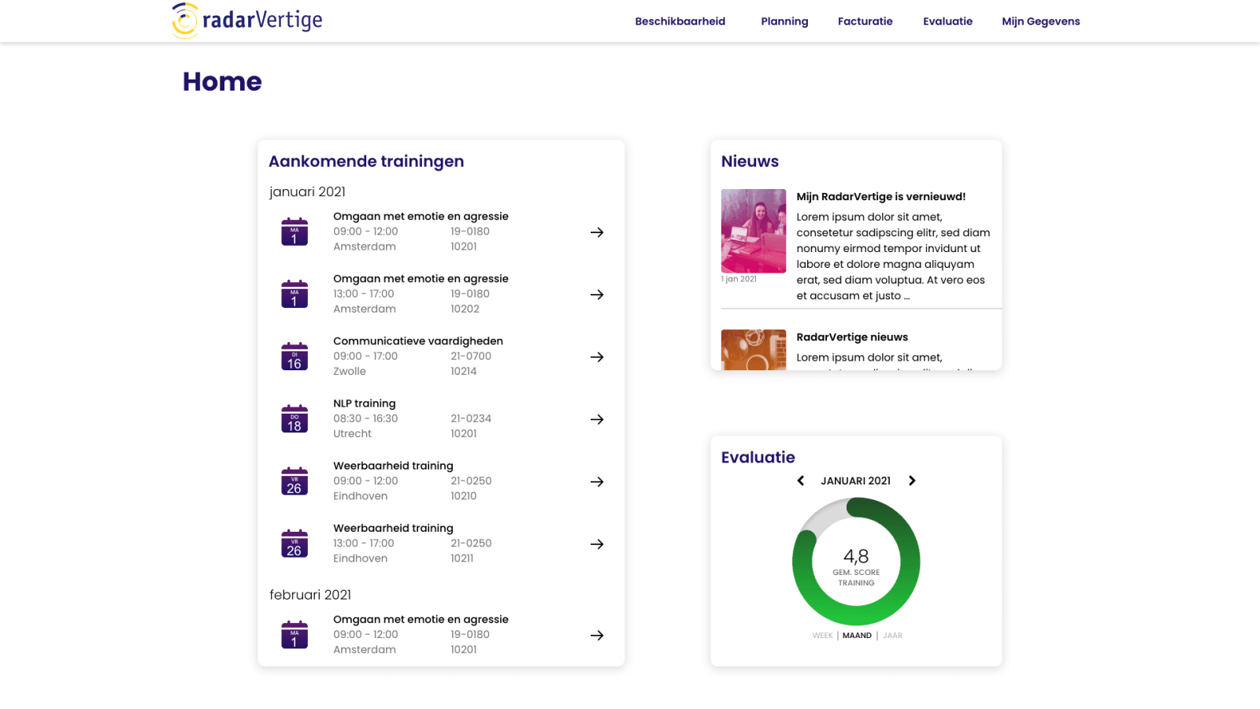Open the Facturatie menu item
Image resolution: width=1260 pixels, height=709 pixels.
click(865, 21)
